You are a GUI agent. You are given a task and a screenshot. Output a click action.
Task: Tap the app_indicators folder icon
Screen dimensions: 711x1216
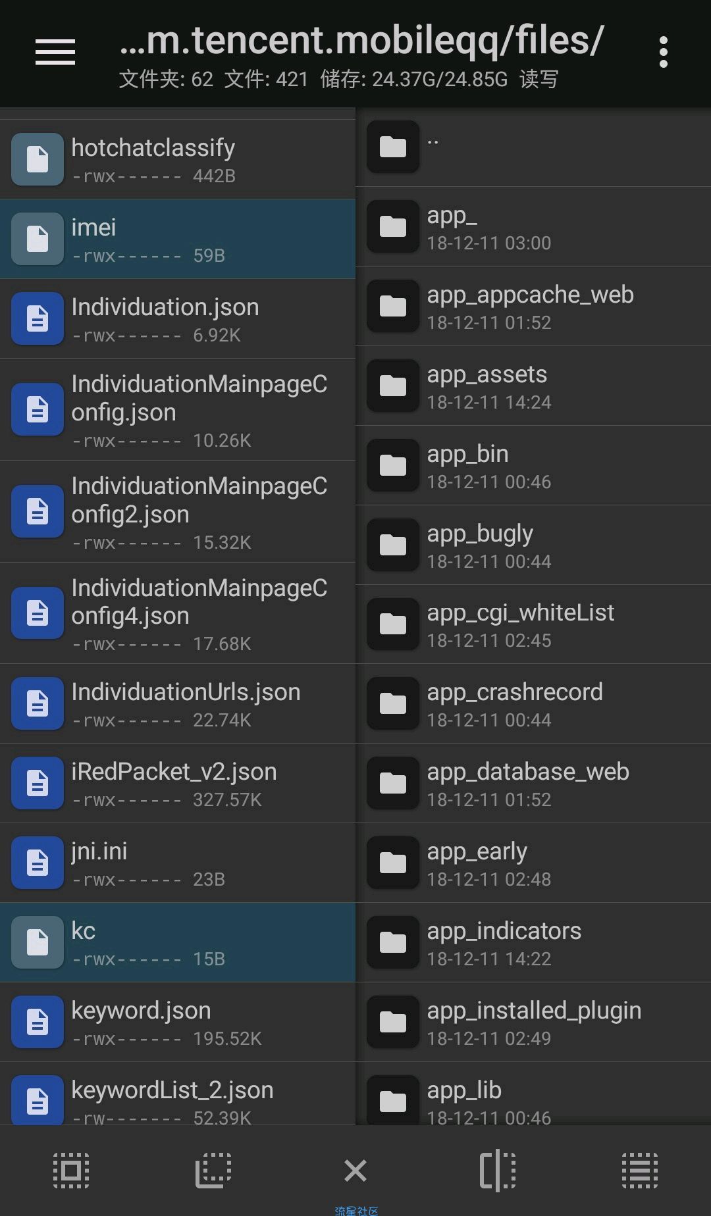393,942
